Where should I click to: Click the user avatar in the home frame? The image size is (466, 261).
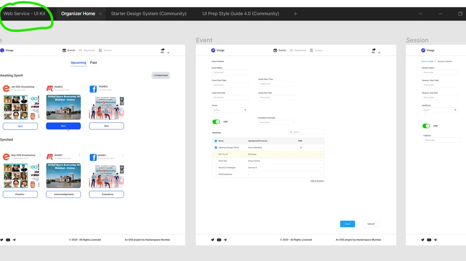(163, 50)
